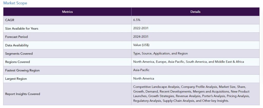263x108 pixels.
Task: Click the Regions Covered row label
Action: pyautogui.click(x=17, y=62)
